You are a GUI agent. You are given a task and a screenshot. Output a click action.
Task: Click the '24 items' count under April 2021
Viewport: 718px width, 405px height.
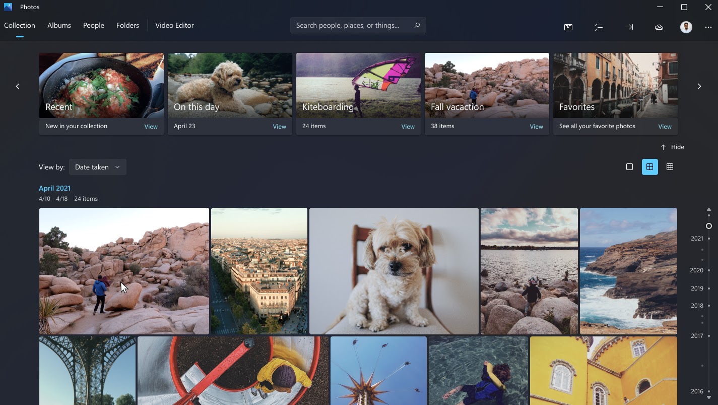pos(86,199)
